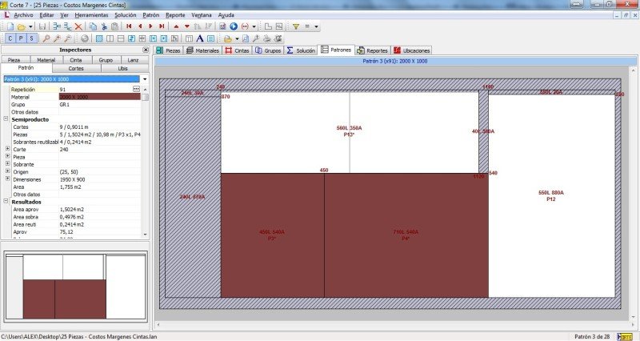Viewport: 640px width, 341px height.
Task: Open the Patrón 3 pattern selector dropdown
Action: 145,79
